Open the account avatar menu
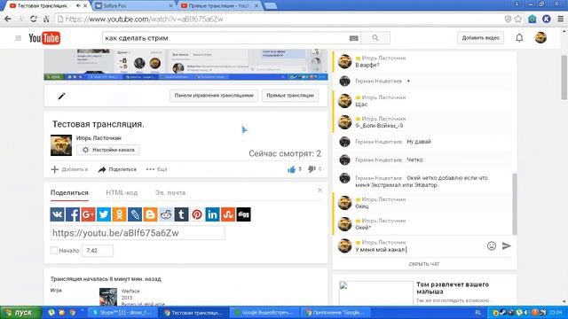This screenshot has width=568, height=319. pos(540,37)
